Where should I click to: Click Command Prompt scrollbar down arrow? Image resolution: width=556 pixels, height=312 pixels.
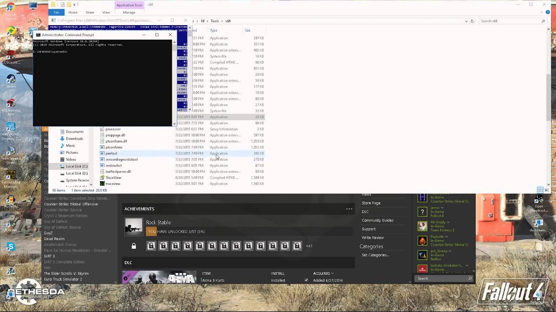coord(174,124)
